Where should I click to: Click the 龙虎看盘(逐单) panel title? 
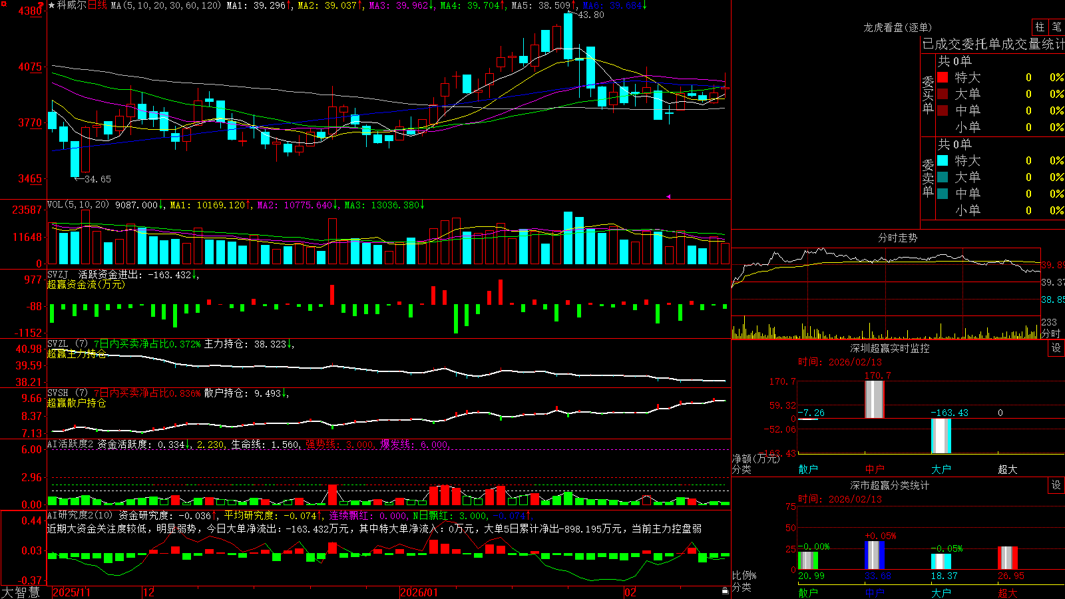point(897,27)
